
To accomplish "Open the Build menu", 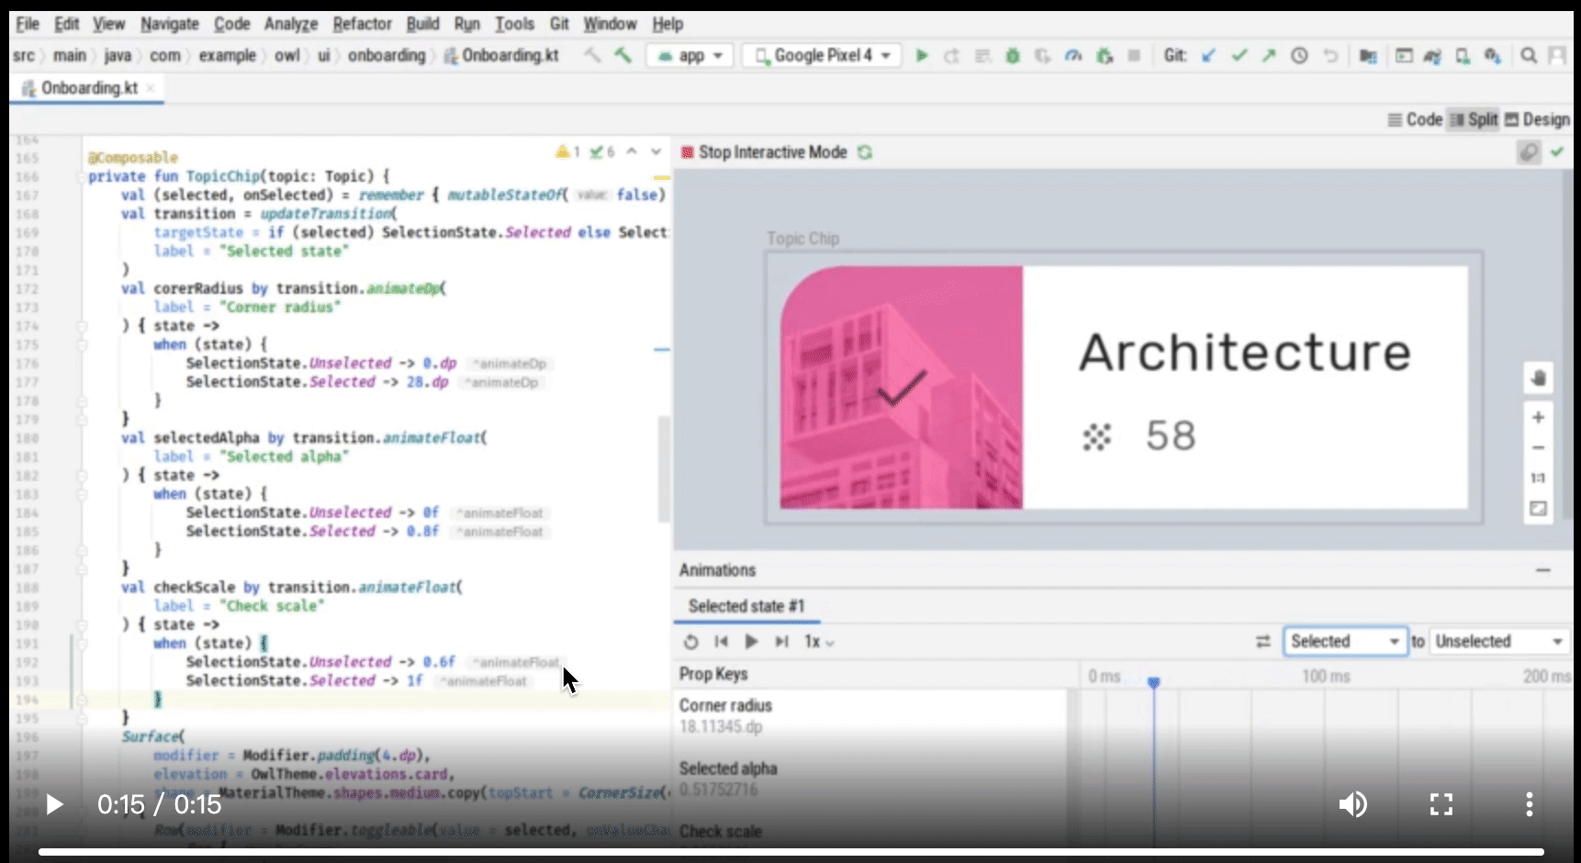I will pos(422,24).
